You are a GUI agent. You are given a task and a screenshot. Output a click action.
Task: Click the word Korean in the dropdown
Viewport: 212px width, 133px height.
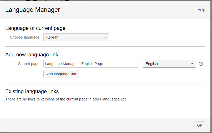[x=52, y=37]
